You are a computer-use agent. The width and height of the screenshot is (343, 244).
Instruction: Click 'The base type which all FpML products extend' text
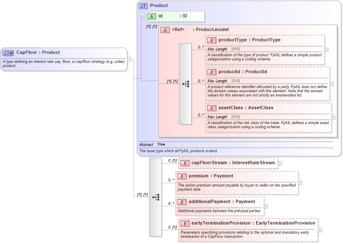(x=178, y=151)
